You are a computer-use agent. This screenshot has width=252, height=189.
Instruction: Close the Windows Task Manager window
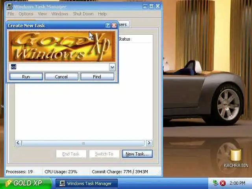pos(157,6)
